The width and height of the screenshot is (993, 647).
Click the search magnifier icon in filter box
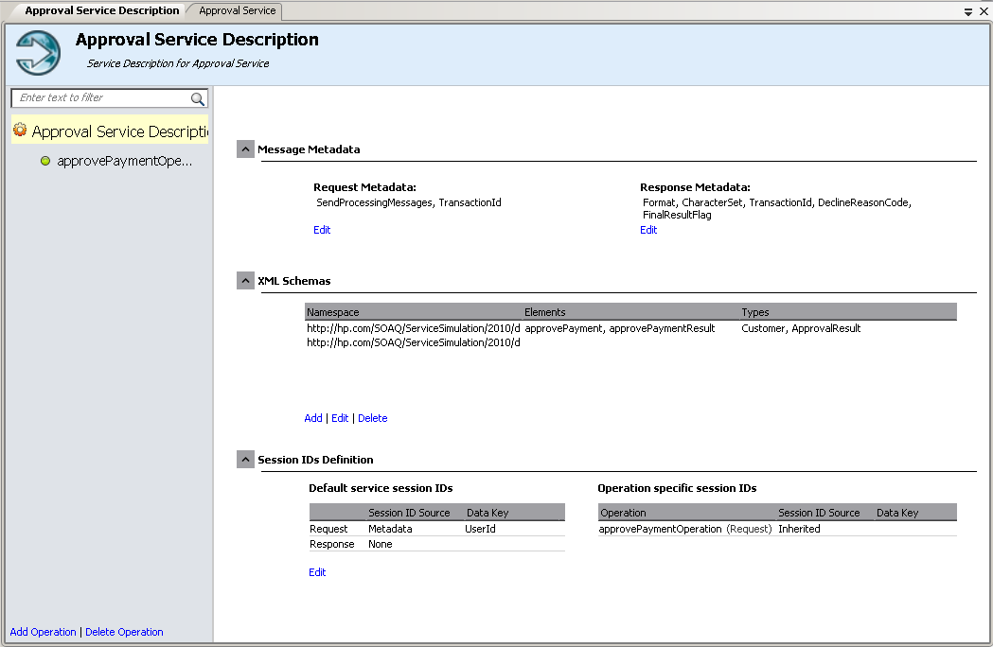(x=198, y=98)
